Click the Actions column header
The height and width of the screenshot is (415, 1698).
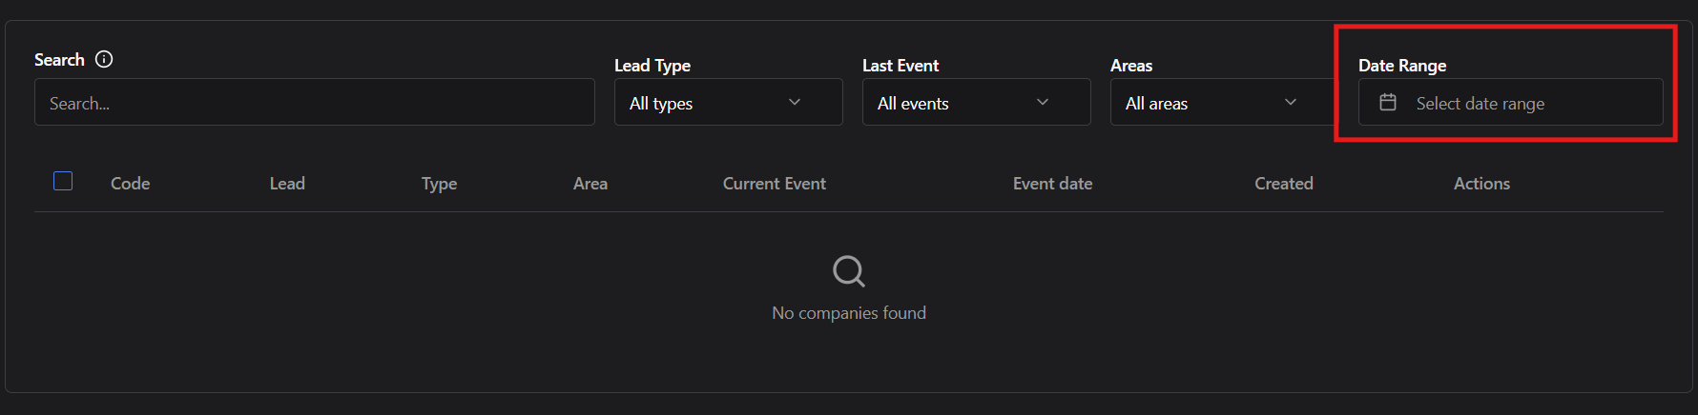[1481, 184]
